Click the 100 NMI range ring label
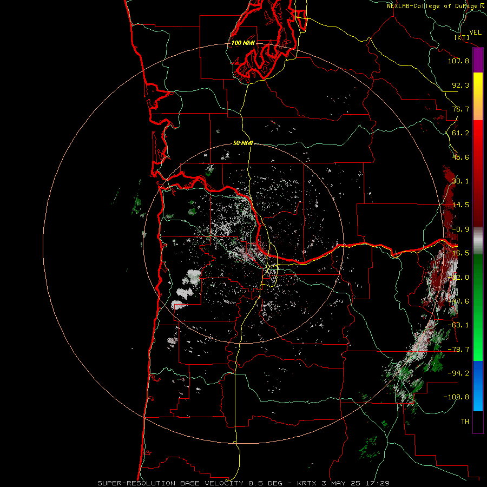The width and height of the screenshot is (487, 487). (243, 43)
